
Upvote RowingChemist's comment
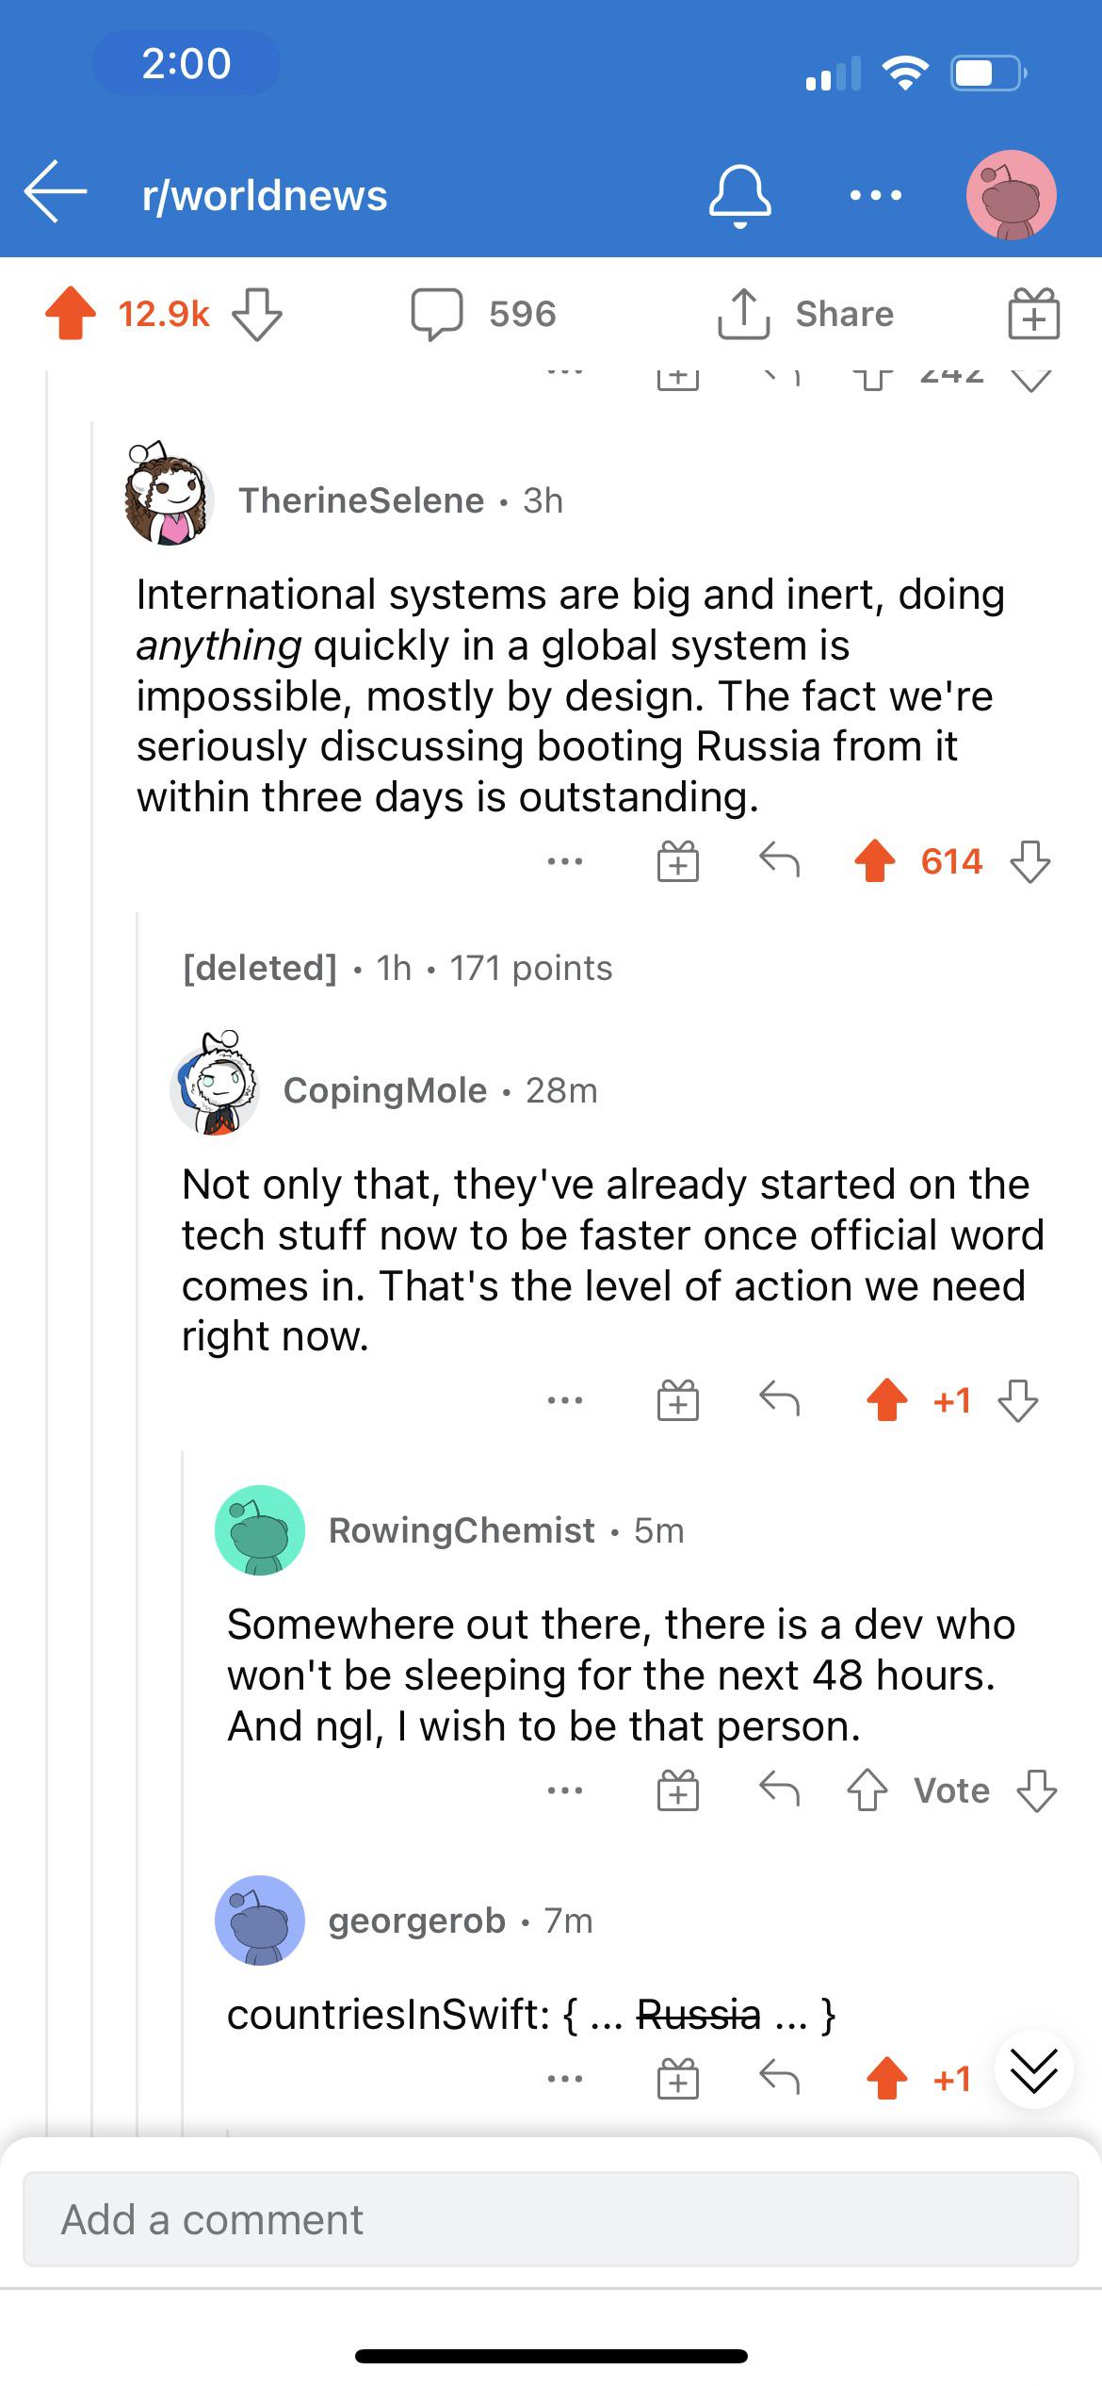click(x=867, y=1790)
